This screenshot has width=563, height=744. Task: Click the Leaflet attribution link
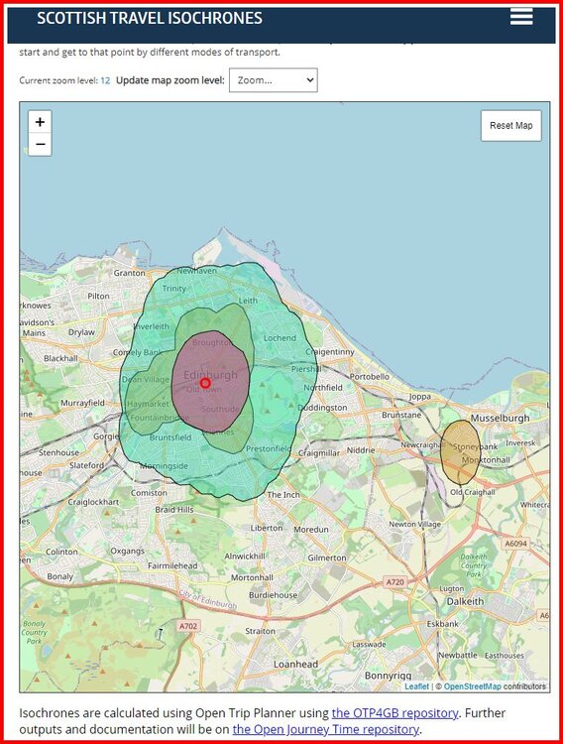[x=416, y=686]
